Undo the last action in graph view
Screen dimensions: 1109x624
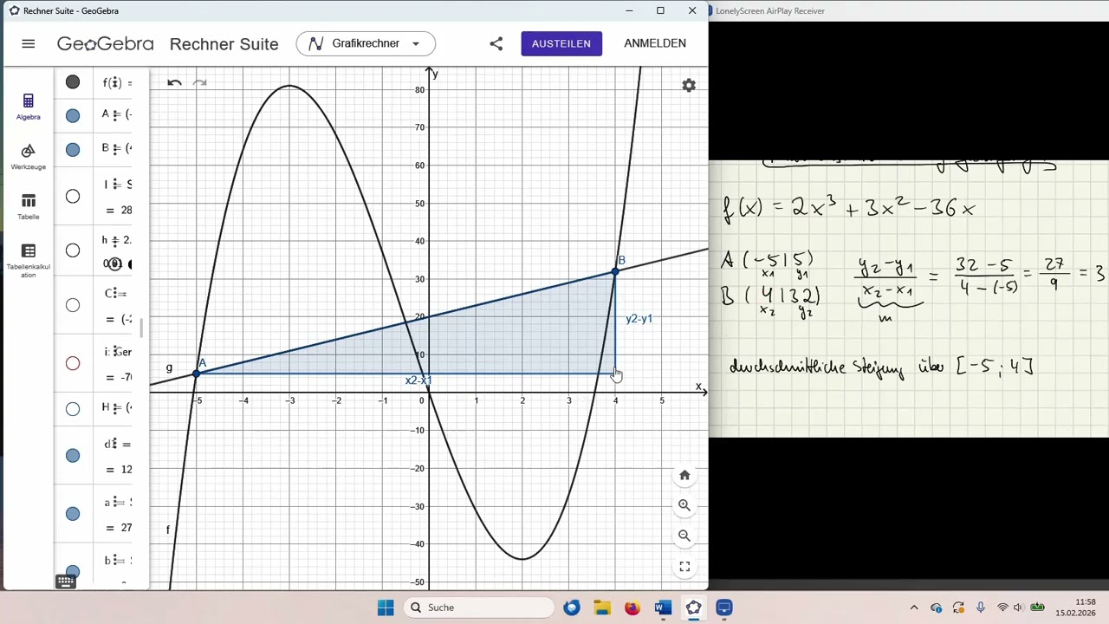pyautogui.click(x=174, y=82)
